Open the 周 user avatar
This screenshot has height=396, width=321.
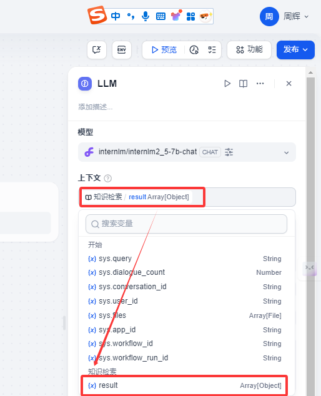[269, 16]
